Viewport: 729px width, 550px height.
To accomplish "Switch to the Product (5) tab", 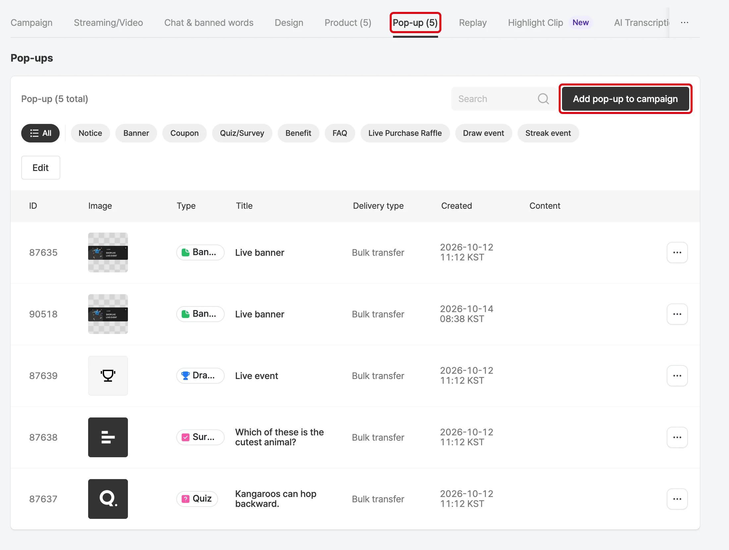I will [348, 23].
